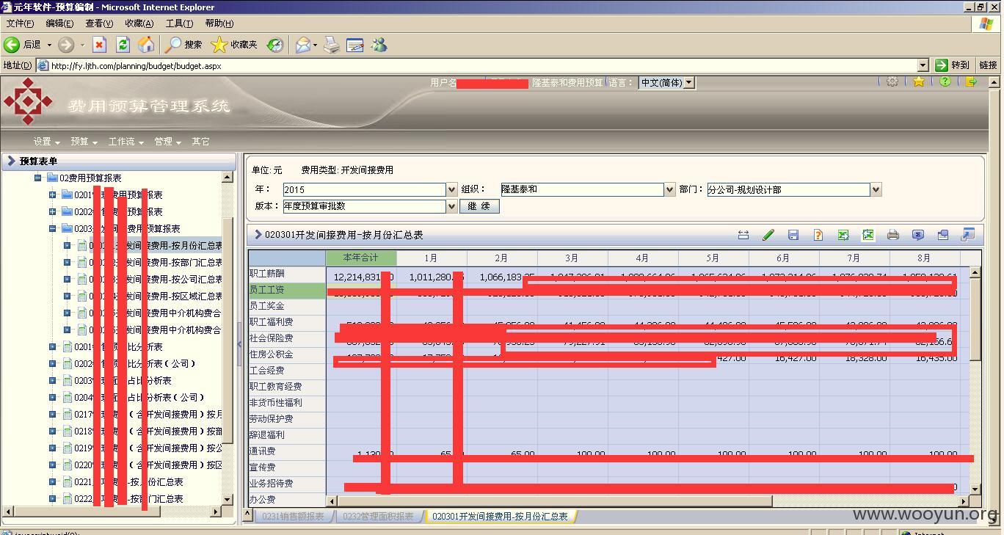Open the IE Favorites star button

click(234, 45)
